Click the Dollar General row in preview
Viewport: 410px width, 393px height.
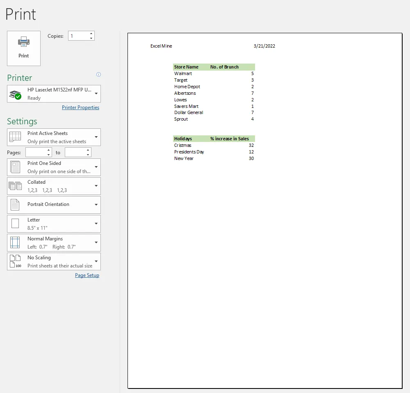point(214,112)
